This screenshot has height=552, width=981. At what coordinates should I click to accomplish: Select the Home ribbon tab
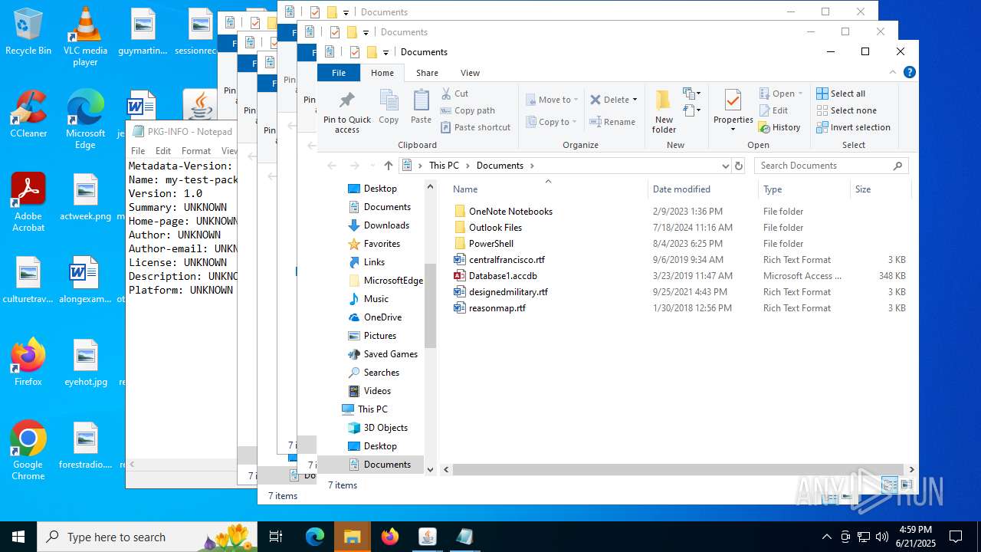(x=382, y=73)
